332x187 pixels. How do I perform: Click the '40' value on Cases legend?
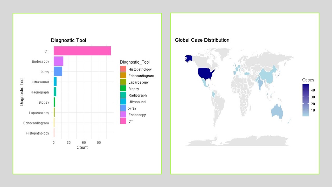click(313, 90)
